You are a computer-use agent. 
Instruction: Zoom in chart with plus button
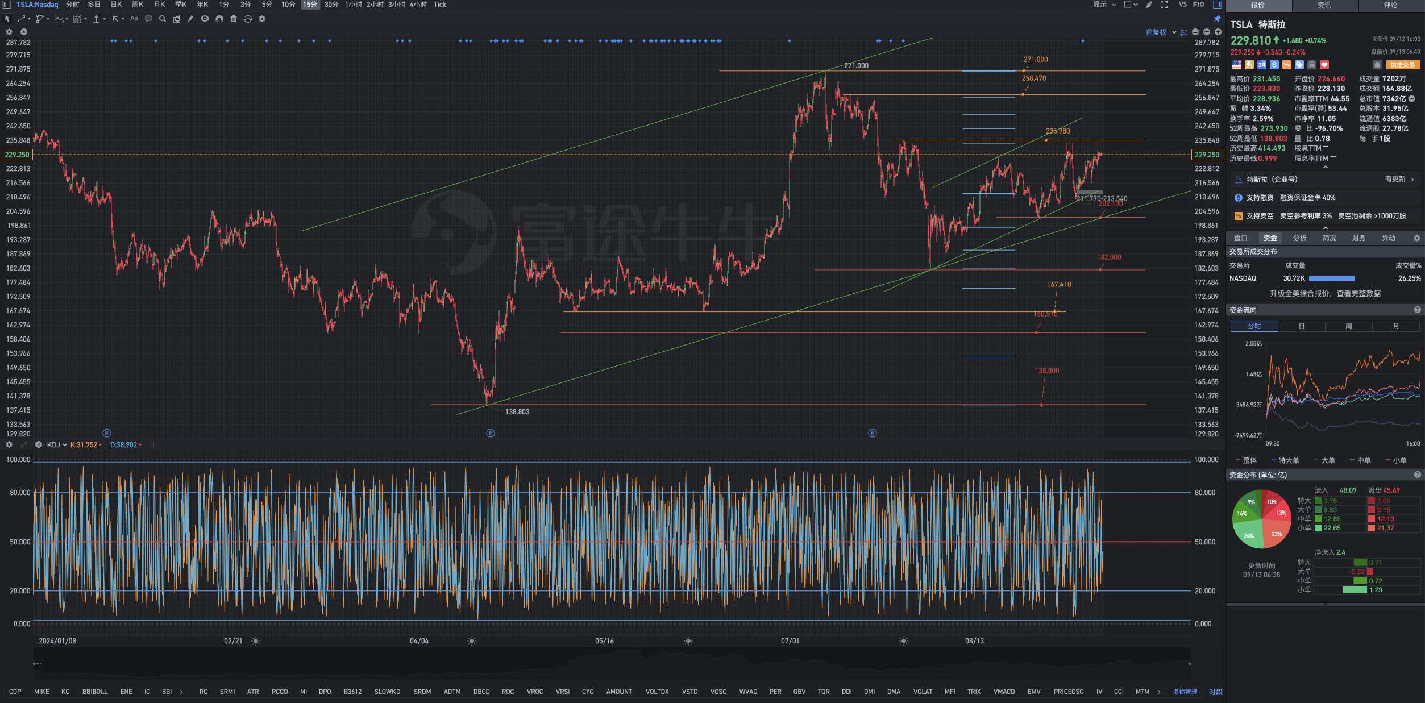pyautogui.click(x=1218, y=32)
